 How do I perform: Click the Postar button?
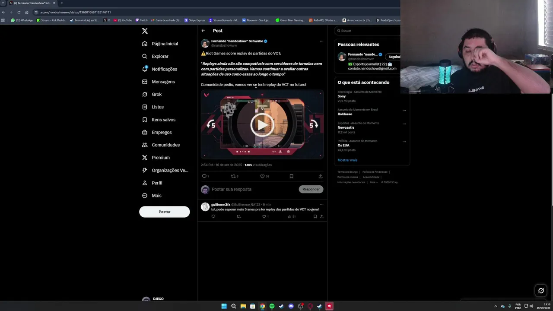point(164,212)
